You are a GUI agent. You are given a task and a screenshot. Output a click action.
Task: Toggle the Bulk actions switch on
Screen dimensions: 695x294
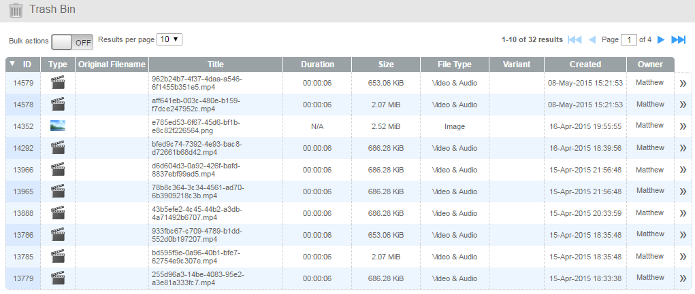(x=72, y=41)
